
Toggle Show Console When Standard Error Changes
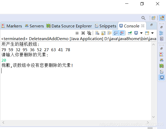(x=122, y=33)
